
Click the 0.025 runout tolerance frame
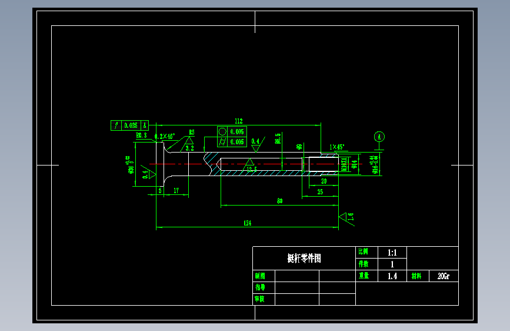click(x=130, y=125)
